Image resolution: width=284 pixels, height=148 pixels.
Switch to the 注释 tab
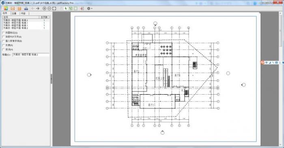coord(14,13)
